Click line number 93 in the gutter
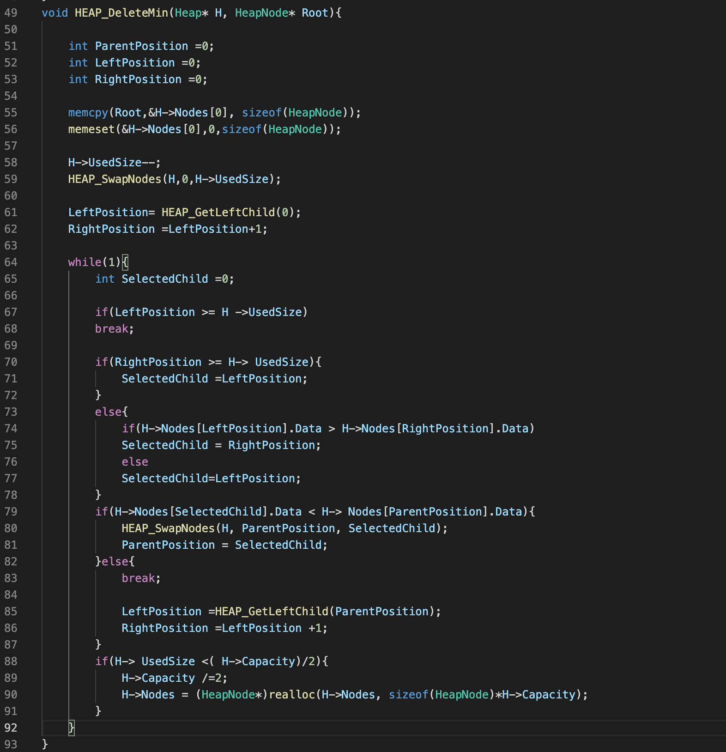 coord(11,745)
